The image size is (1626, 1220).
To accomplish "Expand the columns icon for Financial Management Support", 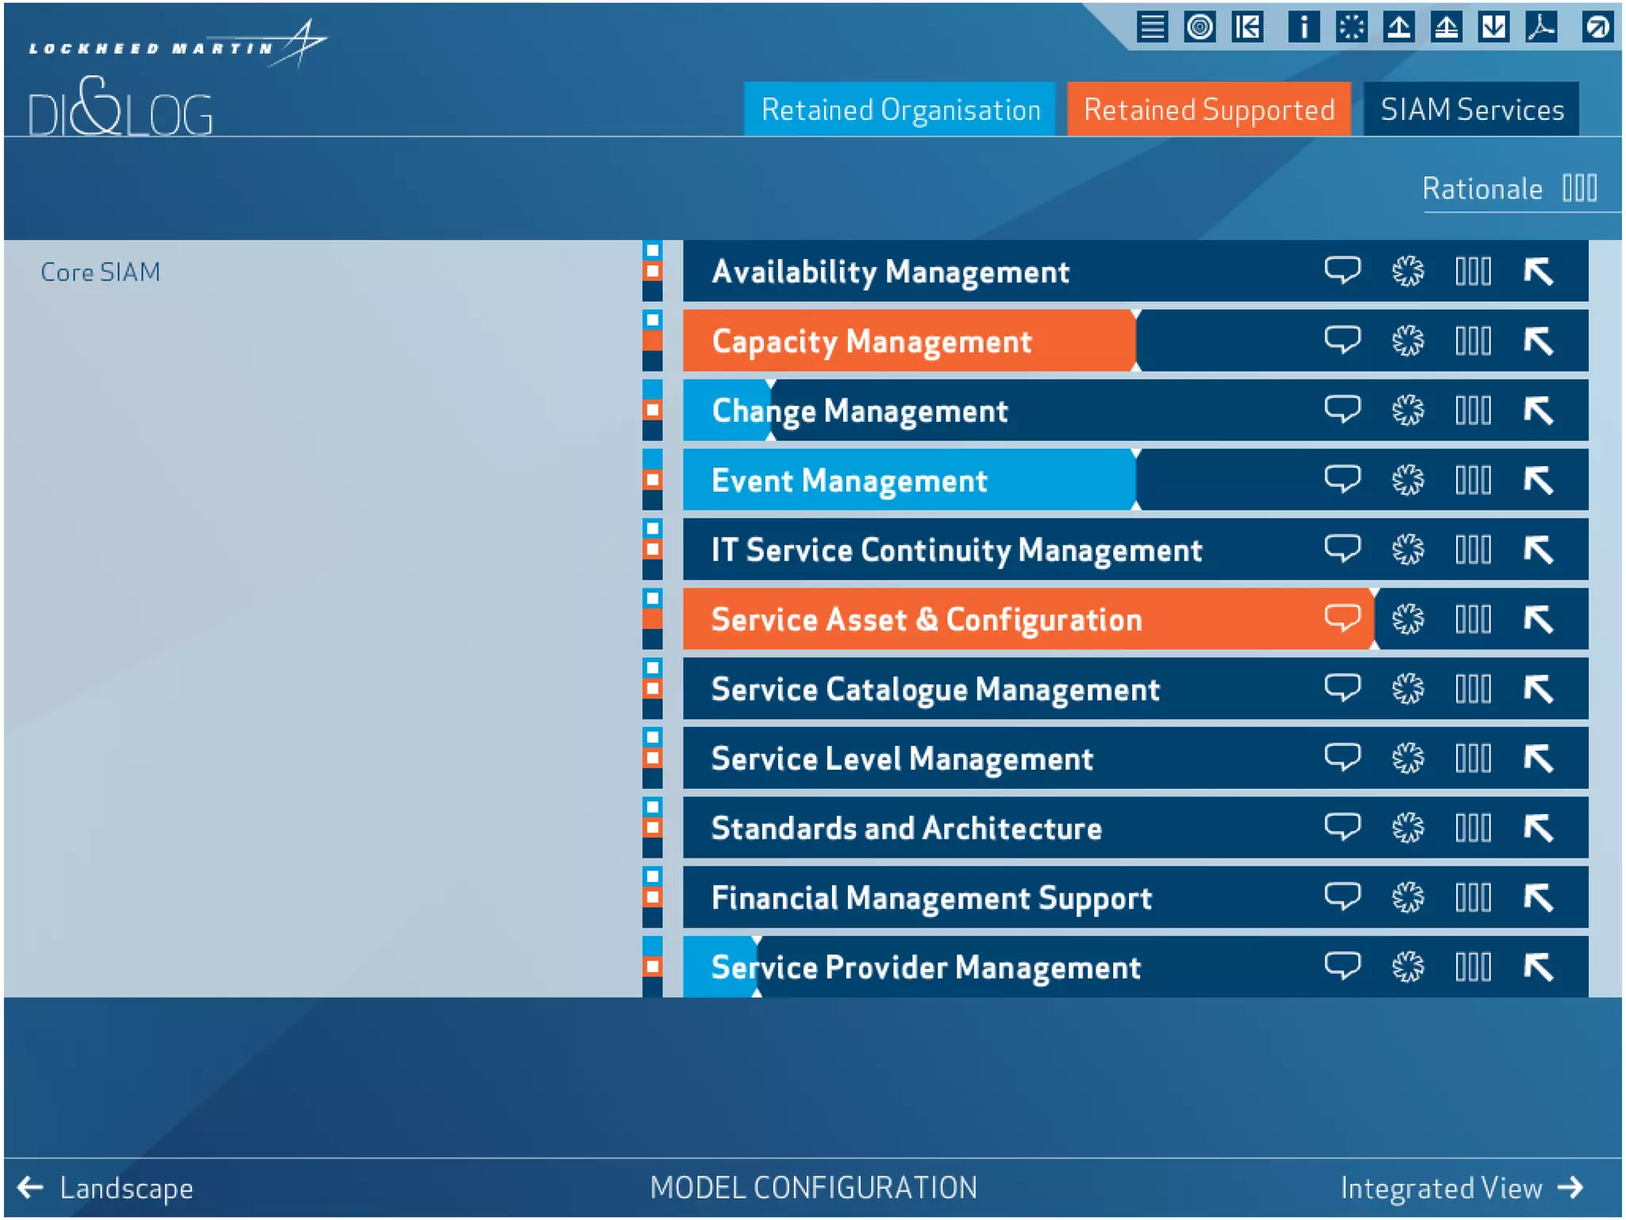I will click(1473, 898).
